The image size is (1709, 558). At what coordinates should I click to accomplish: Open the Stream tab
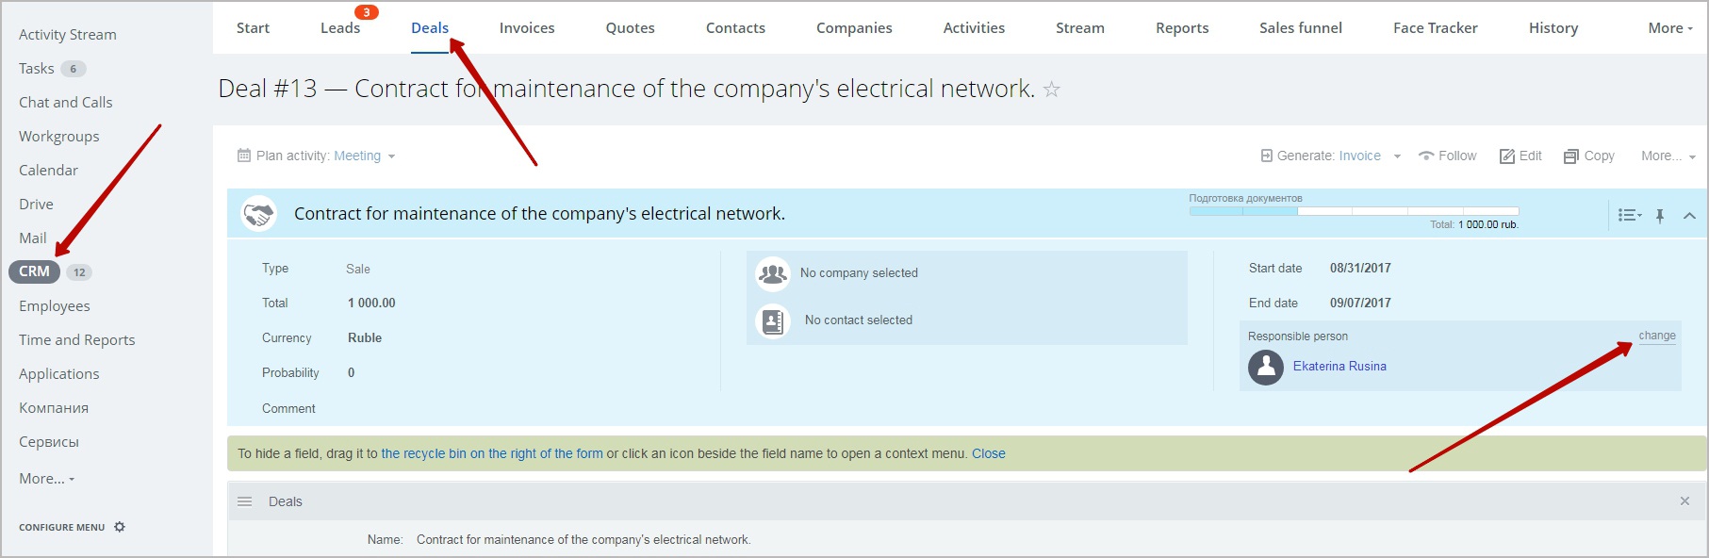pos(1080,28)
